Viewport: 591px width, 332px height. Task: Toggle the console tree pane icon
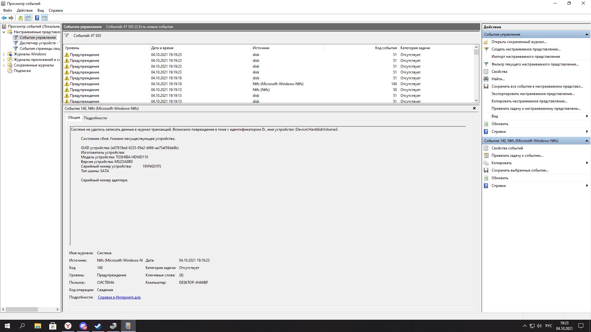point(28,18)
